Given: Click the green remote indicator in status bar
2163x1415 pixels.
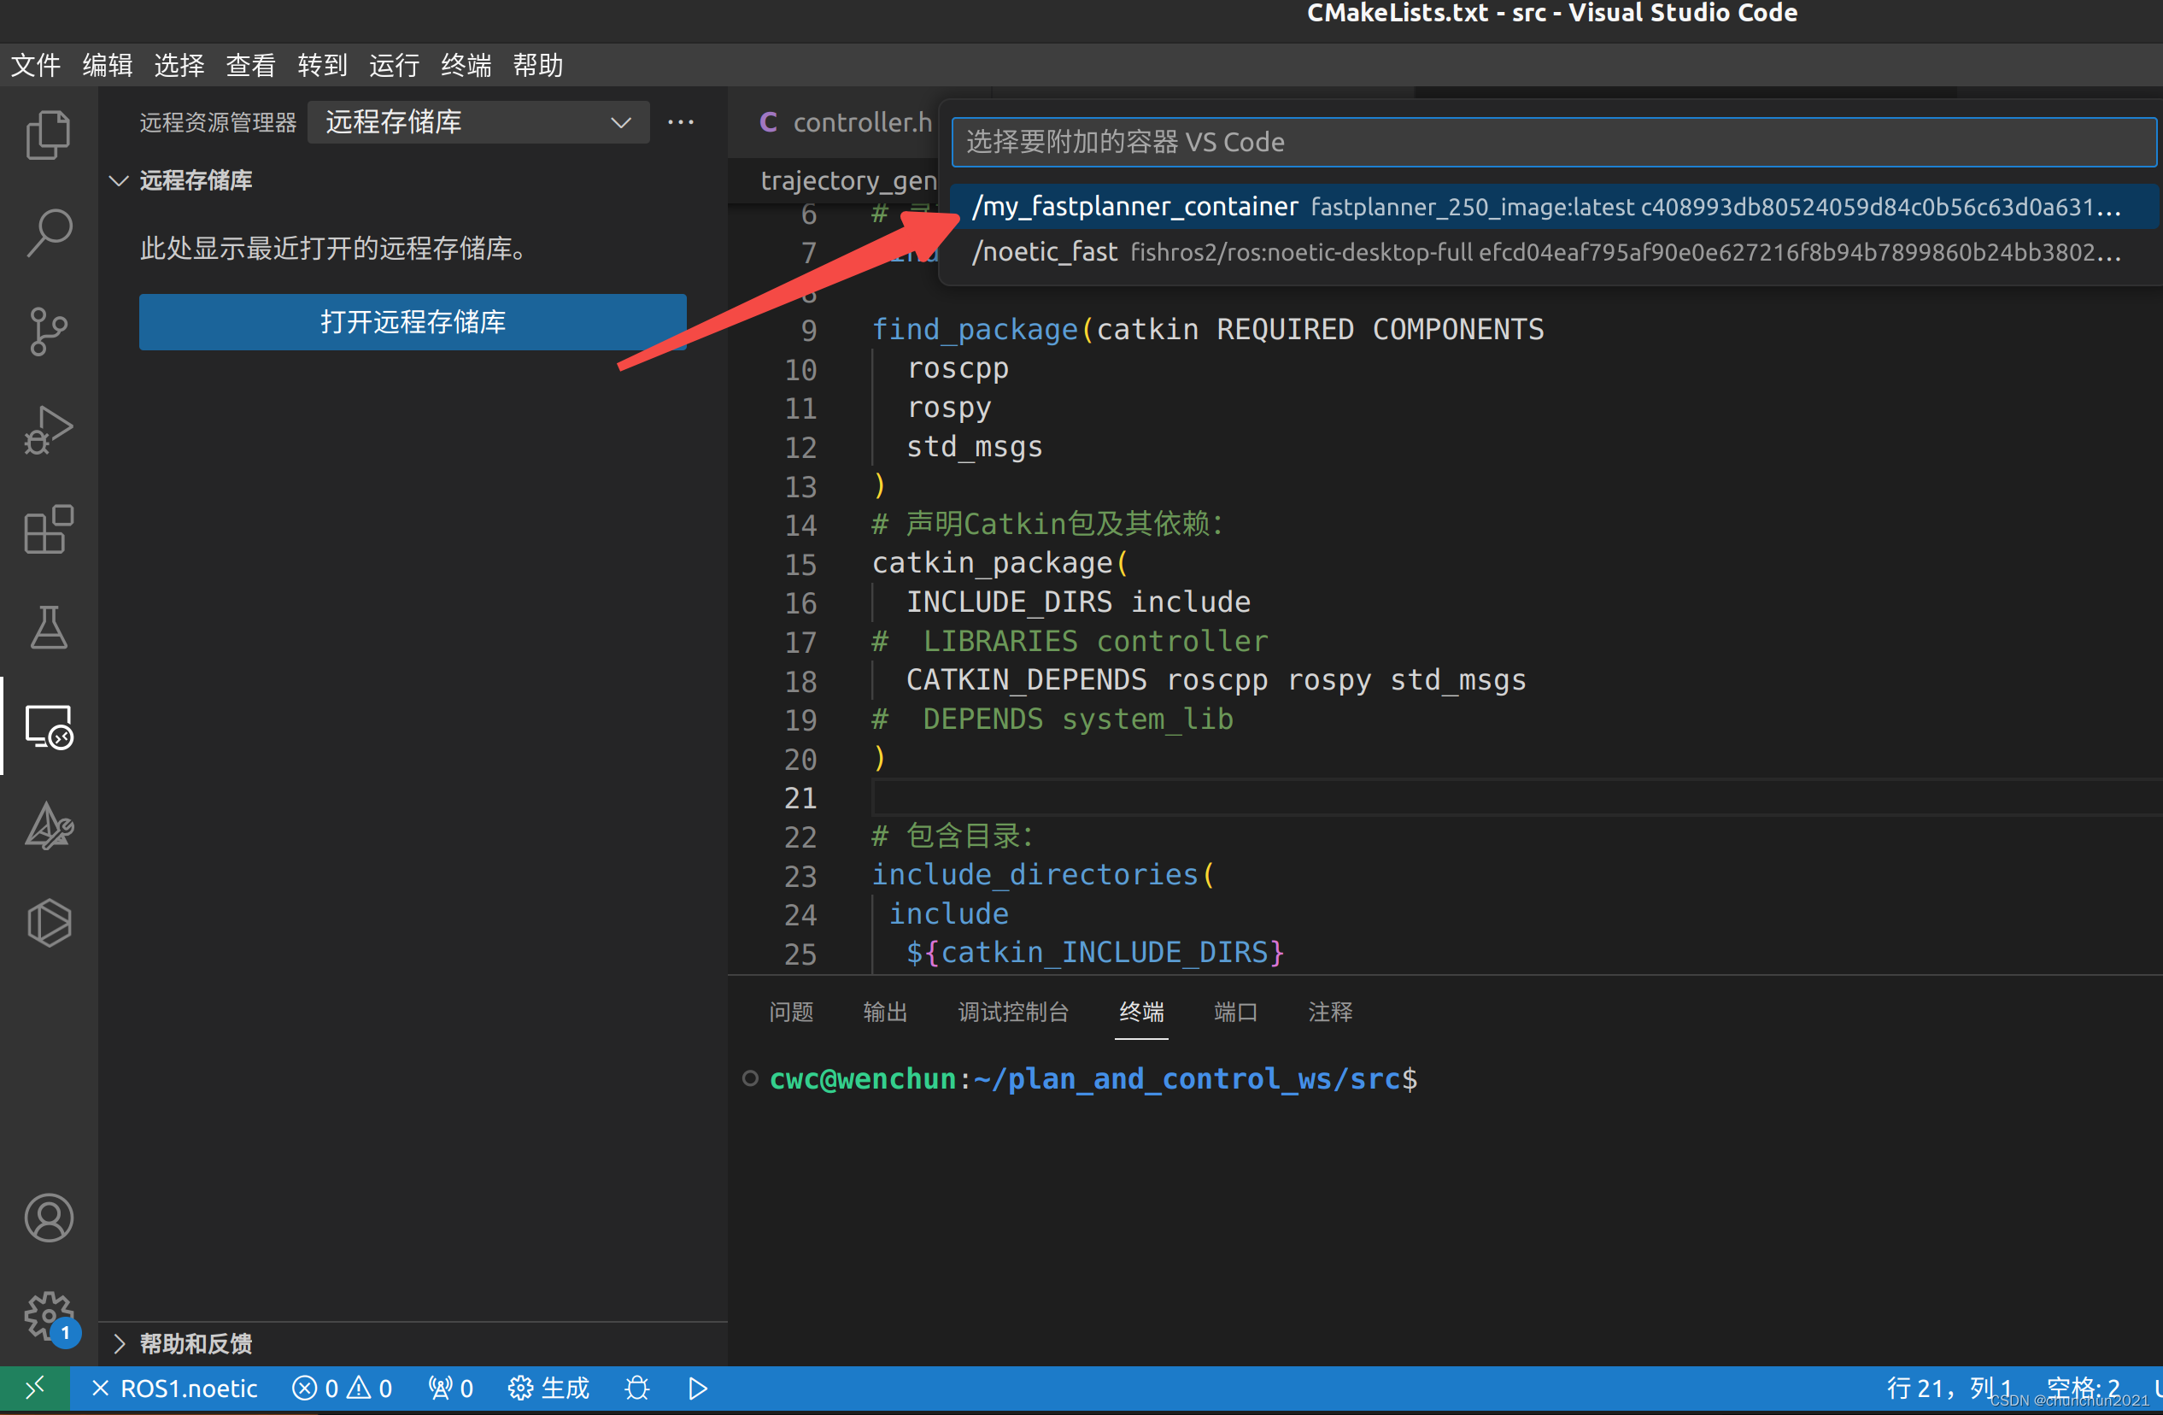Looking at the screenshot, I should tap(34, 1389).
